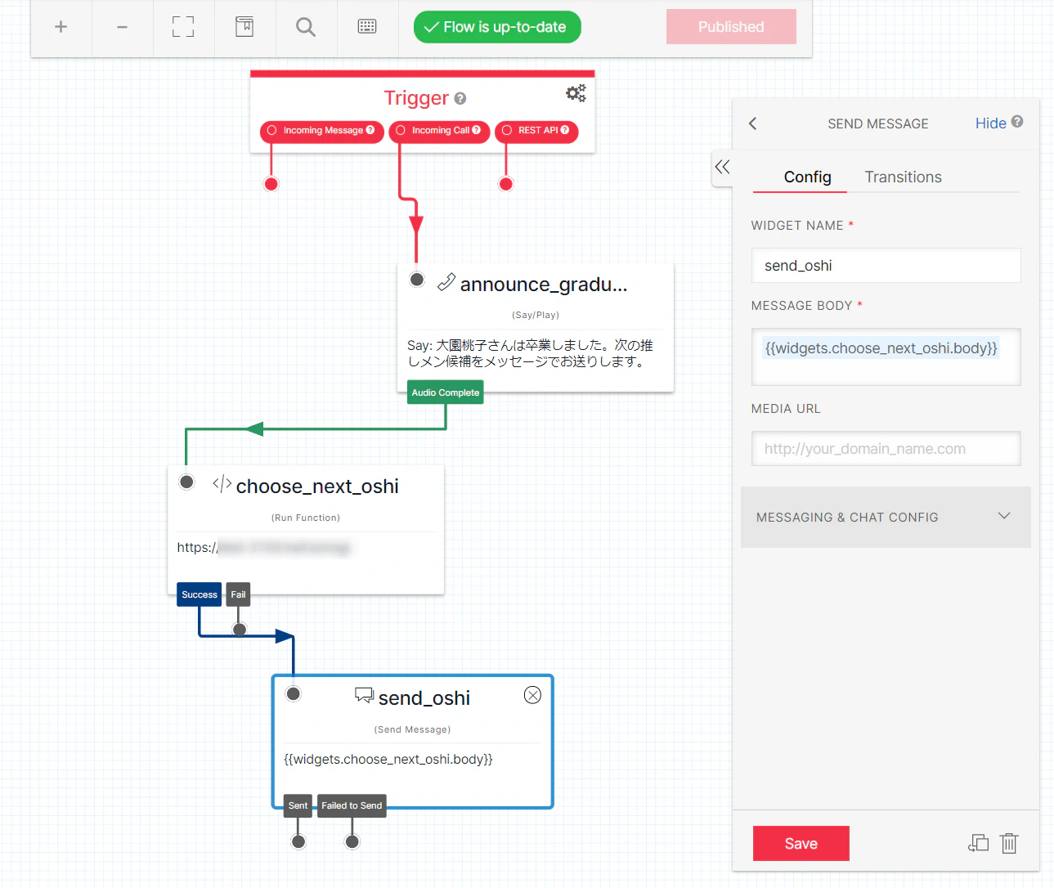The image size is (1054, 888).
Task: Focus the Media URL field
Action: click(x=886, y=449)
